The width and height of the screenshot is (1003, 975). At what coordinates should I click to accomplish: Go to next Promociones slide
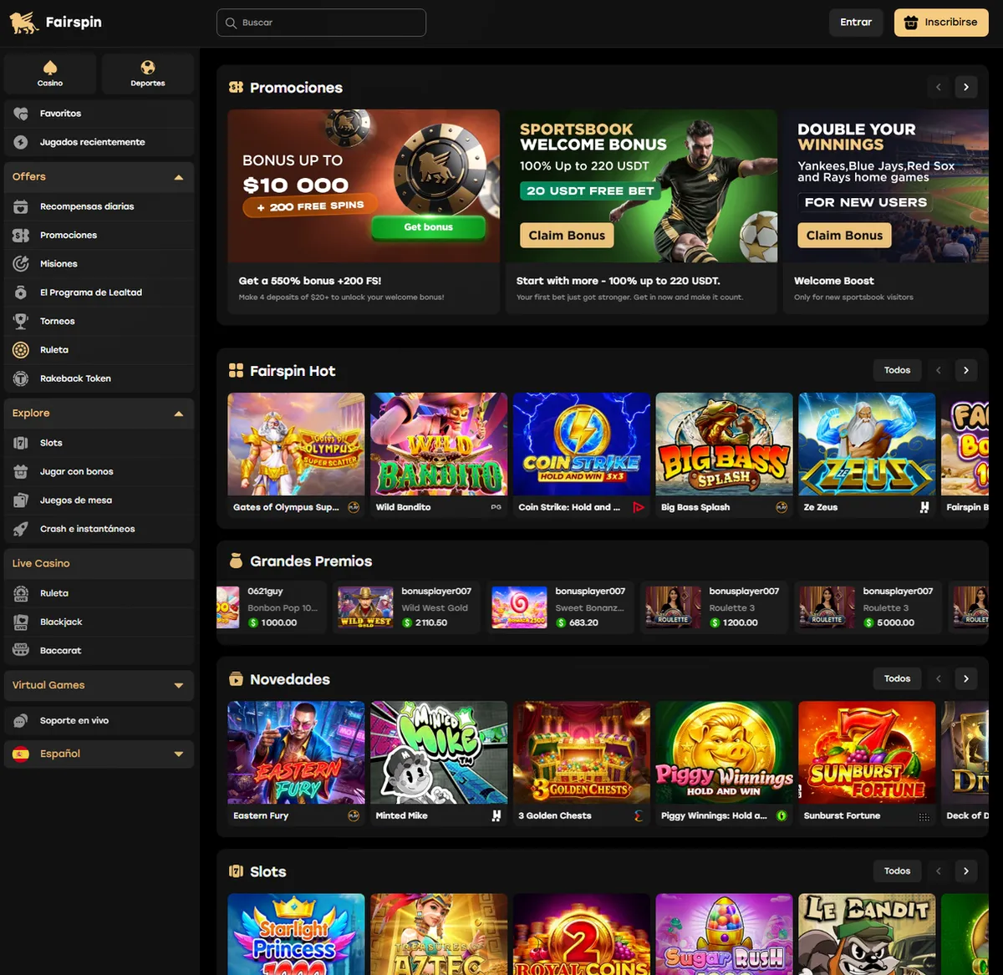[966, 87]
